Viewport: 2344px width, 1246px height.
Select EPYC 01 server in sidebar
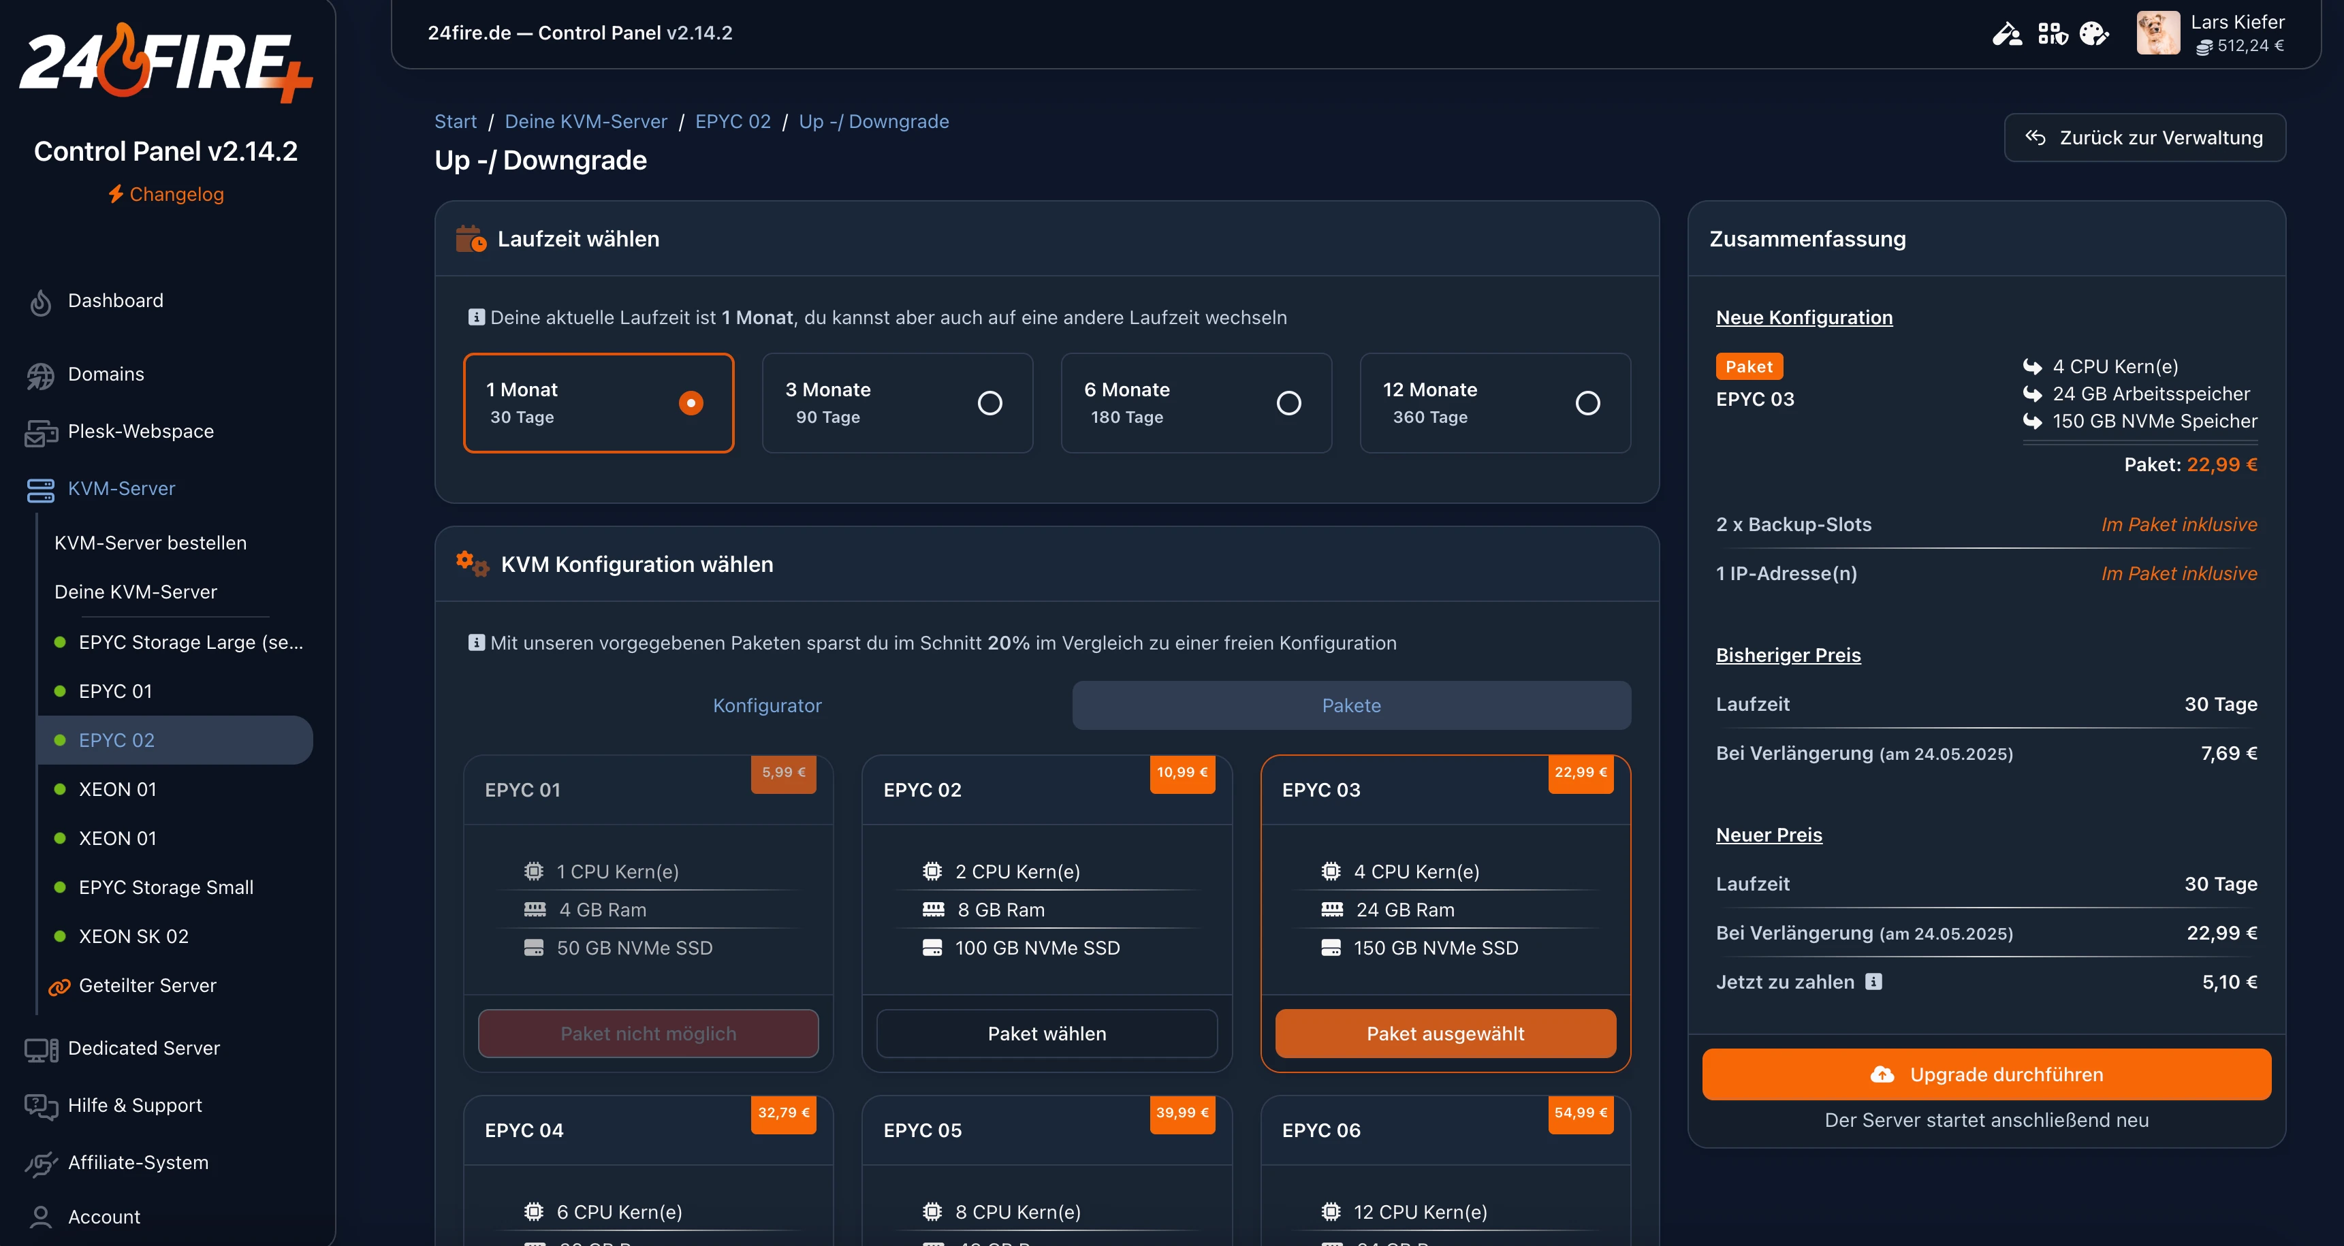click(176, 691)
